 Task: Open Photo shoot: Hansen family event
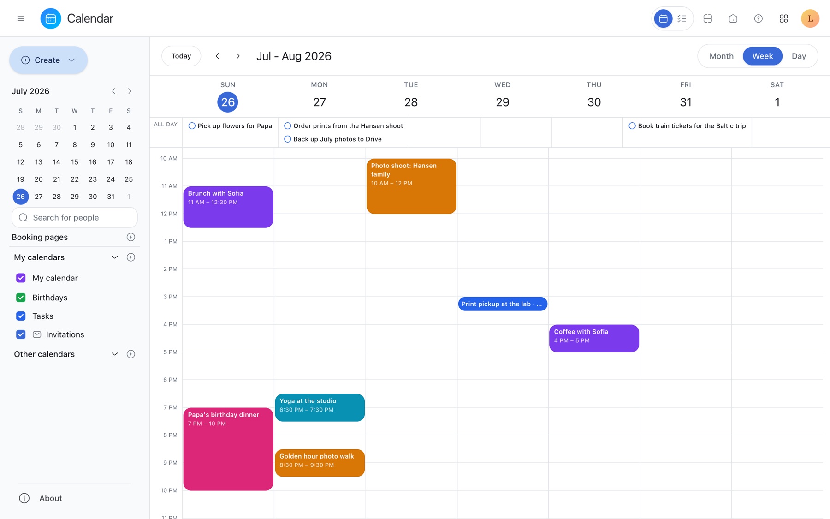[411, 186]
